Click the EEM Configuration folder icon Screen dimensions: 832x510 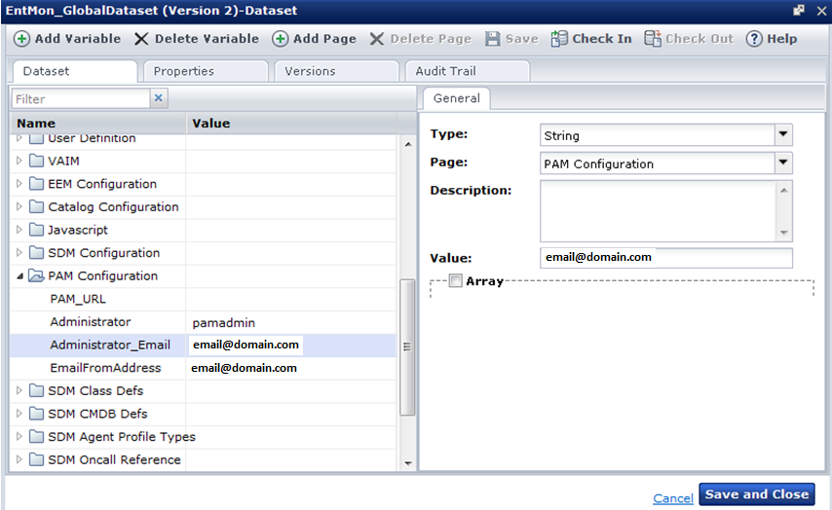pyautogui.click(x=36, y=183)
